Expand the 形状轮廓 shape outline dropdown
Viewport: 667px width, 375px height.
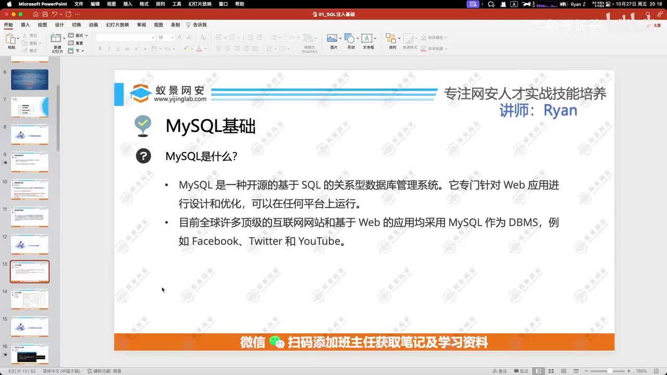(x=447, y=48)
